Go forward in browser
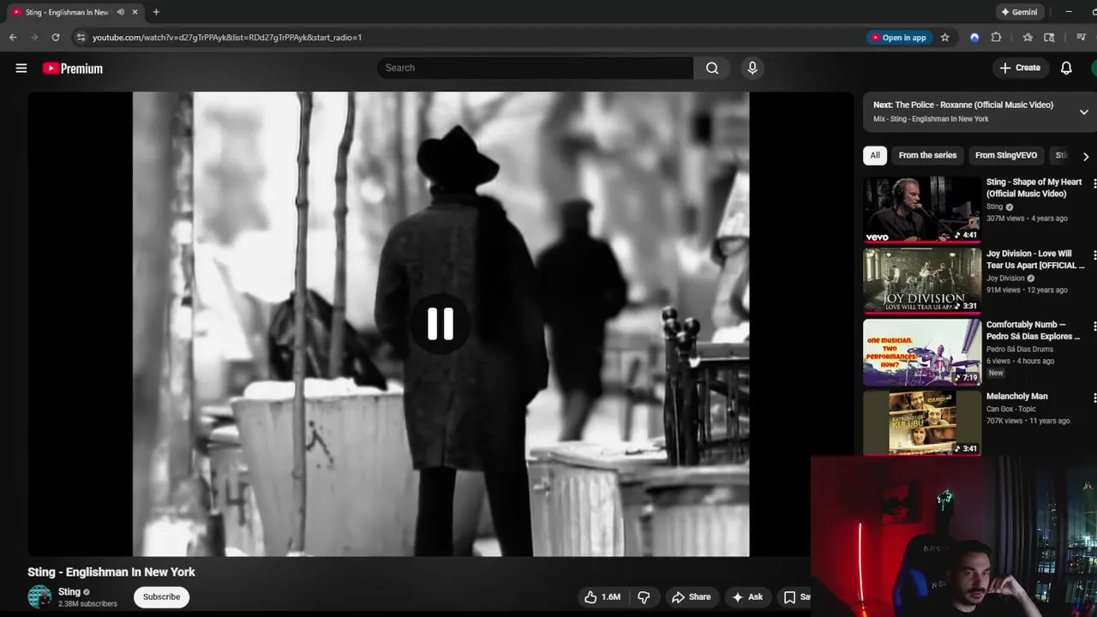 pyautogui.click(x=34, y=38)
